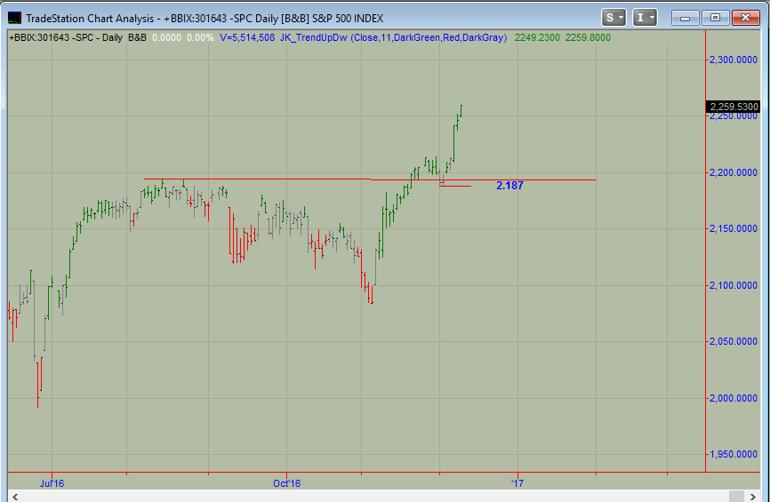Maximize the Chart Analysis window

tap(715, 18)
